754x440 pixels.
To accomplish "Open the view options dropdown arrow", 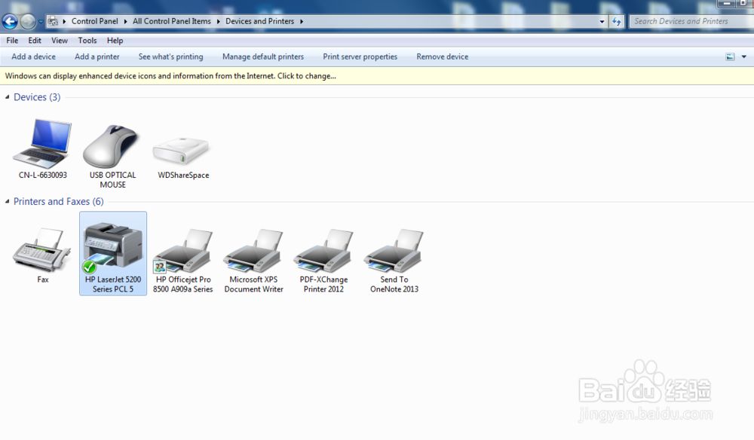I will (x=744, y=57).
